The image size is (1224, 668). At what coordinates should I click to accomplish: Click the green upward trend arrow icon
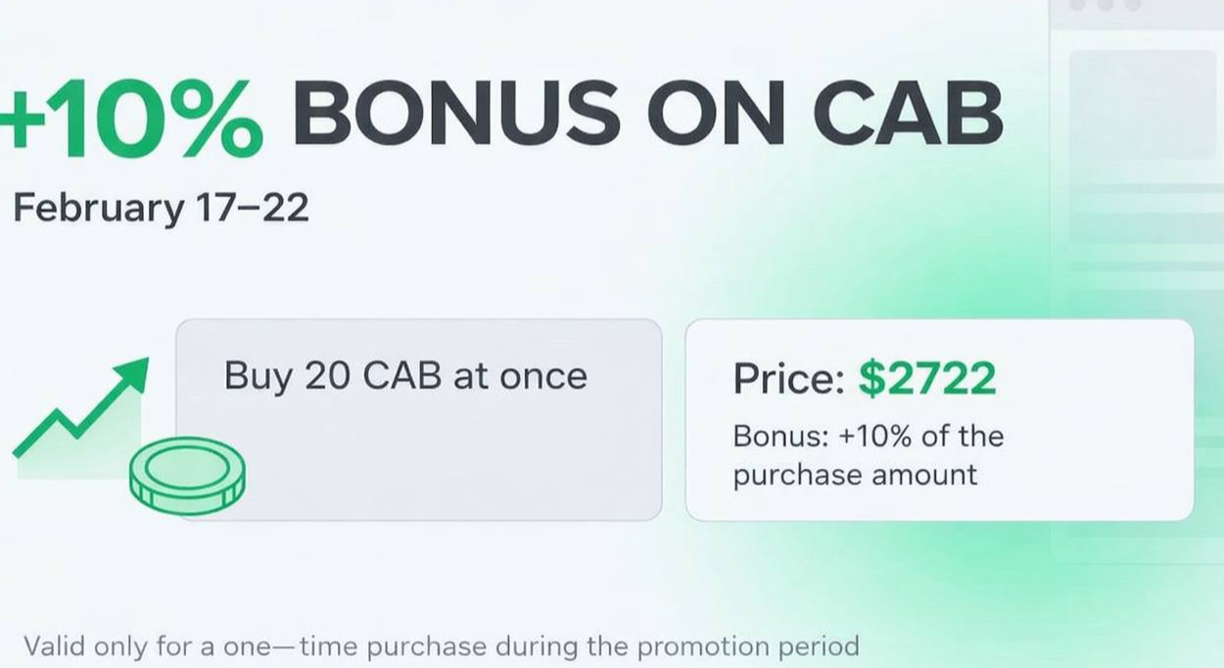[x=83, y=411]
